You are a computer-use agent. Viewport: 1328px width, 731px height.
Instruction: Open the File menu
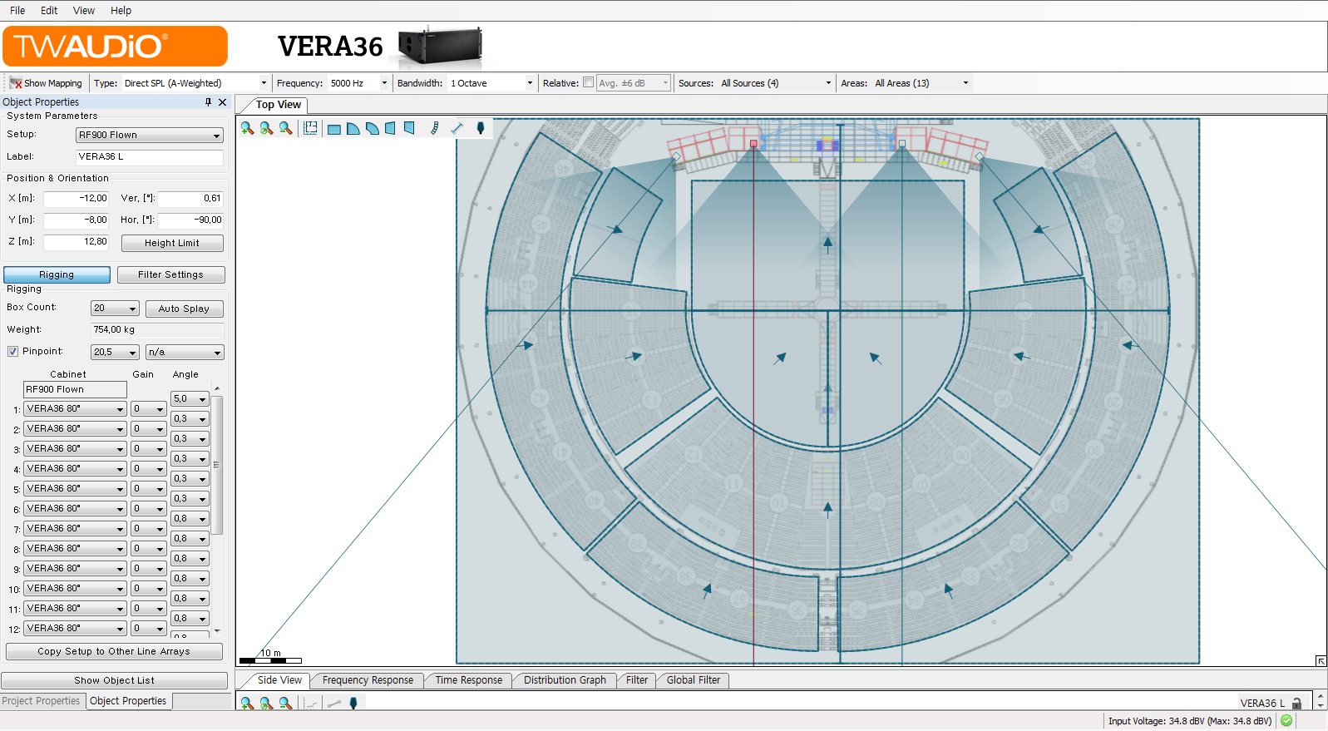coord(17,11)
